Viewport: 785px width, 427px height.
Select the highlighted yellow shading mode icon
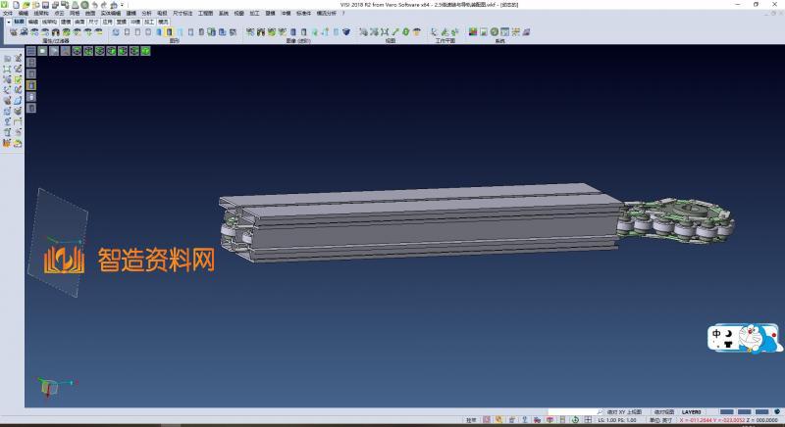pos(169,32)
